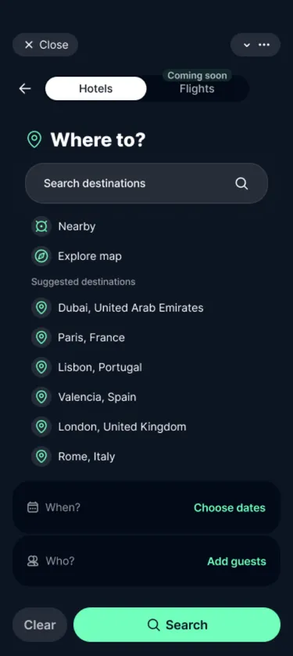The height and width of the screenshot is (656, 293).
Task: Switch to the Hotels tab
Action: point(95,88)
